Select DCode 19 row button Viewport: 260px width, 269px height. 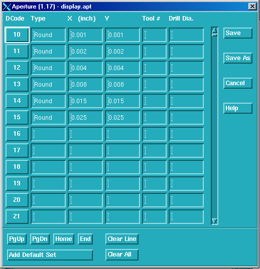[17, 183]
